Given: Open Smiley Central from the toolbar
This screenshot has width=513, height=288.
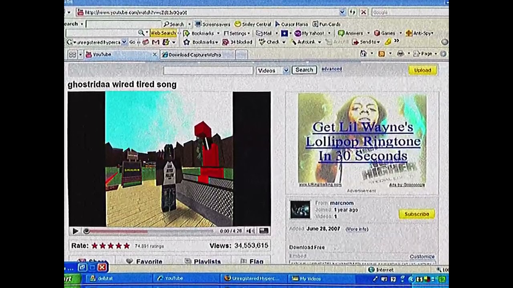Looking at the screenshot, I should click(x=253, y=24).
